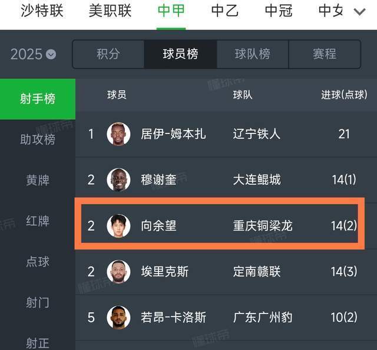Open the 积分 standings tab
The image size is (377, 350).
pos(108,54)
